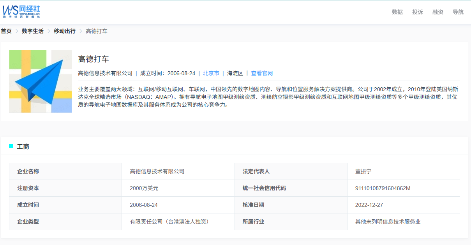
Task: Click the 高德打车 title heading
Action: tap(93, 59)
